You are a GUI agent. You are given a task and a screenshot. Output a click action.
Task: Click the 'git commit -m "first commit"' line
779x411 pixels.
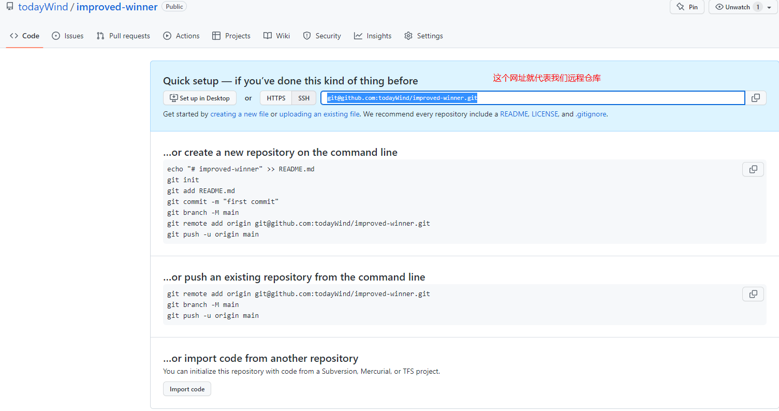pyautogui.click(x=223, y=201)
